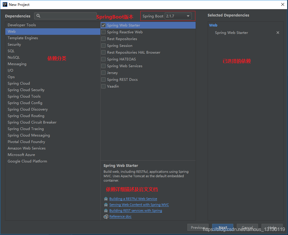Choose the Microsoft Azure category
Image resolution: width=288 pixels, height=235 pixels.
pos(53,155)
